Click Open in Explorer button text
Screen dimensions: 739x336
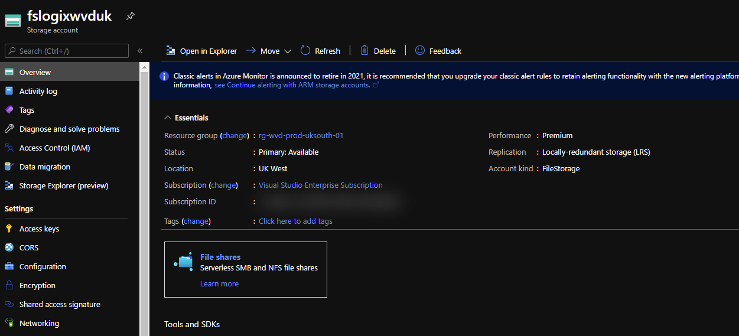click(209, 51)
